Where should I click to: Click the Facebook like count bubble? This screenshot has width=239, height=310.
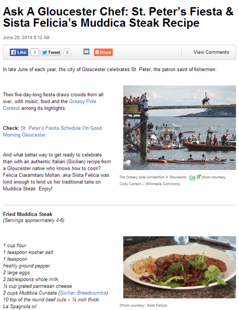coord(34,52)
